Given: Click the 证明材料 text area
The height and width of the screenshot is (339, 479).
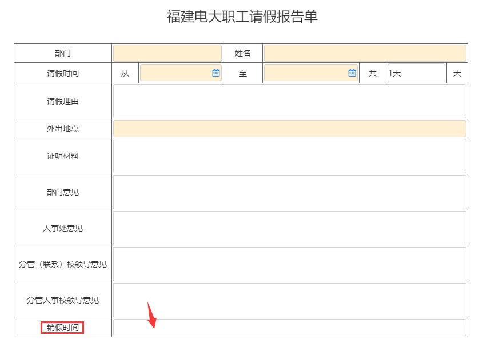Looking at the screenshot, I should [x=290, y=156].
